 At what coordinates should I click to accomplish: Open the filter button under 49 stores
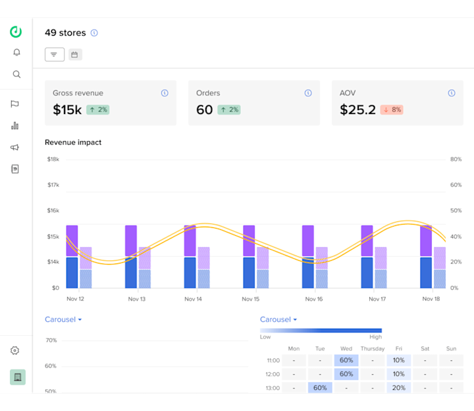pyautogui.click(x=55, y=55)
